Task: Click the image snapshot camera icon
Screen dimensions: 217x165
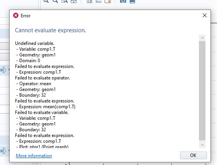Action: click(123, 1)
